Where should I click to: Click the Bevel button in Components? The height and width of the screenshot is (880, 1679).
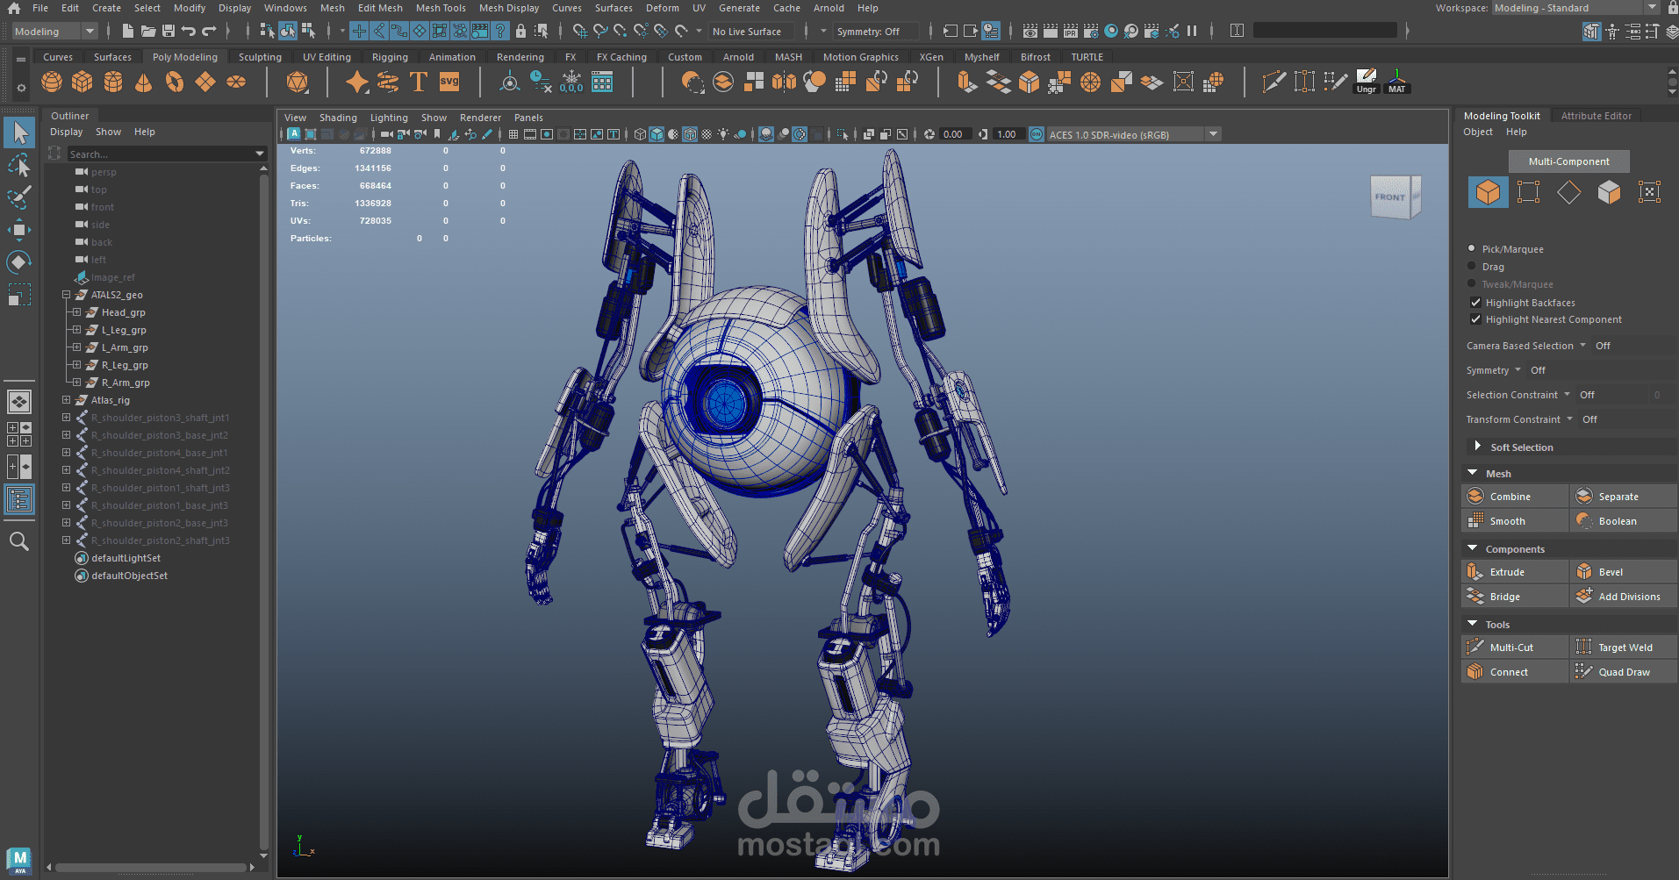click(x=1624, y=572)
